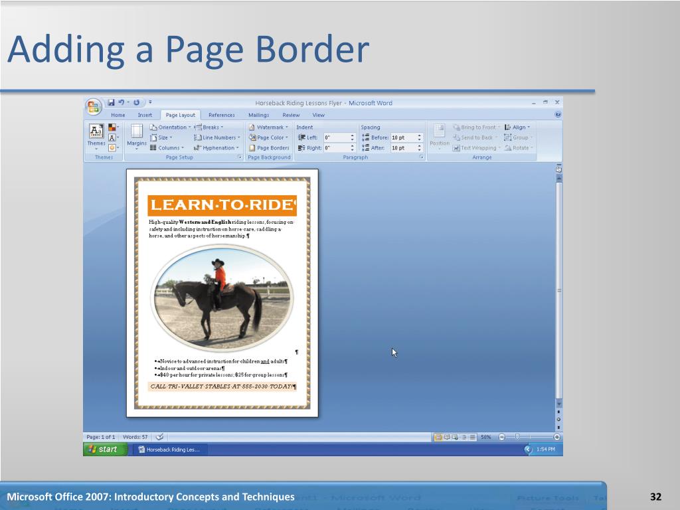Redo the last action
Viewport: 680px width, 510px height.
click(x=136, y=102)
